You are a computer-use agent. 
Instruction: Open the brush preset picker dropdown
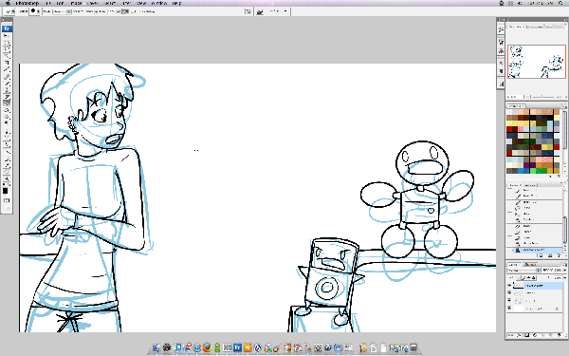(x=36, y=11)
